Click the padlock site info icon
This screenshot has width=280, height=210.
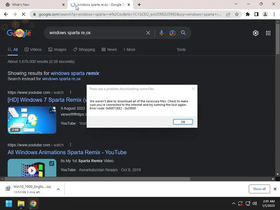pyautogui.click(x=34, y=14)
